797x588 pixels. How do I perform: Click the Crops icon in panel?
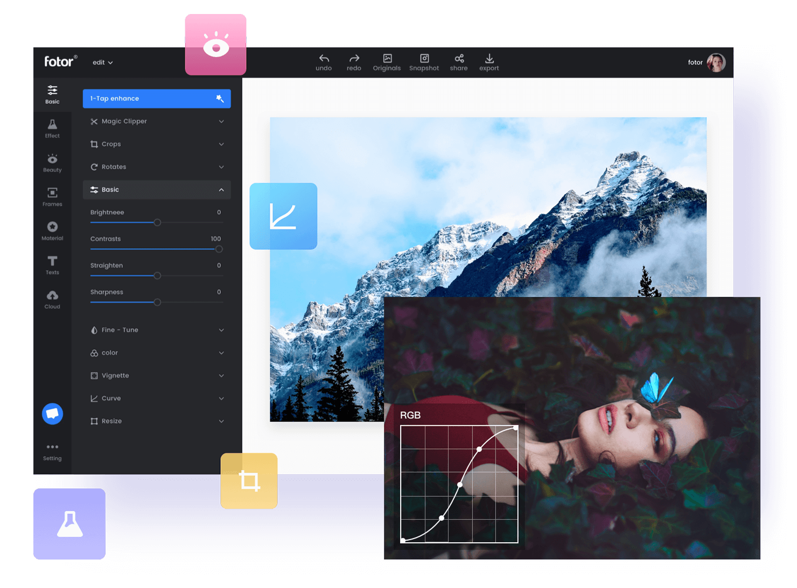(x=94, y=144)
